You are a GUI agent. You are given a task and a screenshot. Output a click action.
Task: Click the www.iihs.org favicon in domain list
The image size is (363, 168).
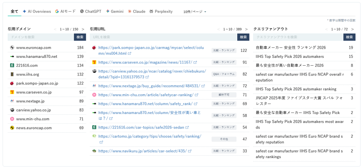pyautogui.click(x=12, y=74)
